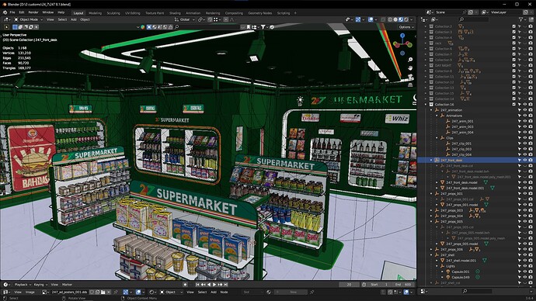
Task: Open the Playback dropdown
Action: [x=23, y=284]
